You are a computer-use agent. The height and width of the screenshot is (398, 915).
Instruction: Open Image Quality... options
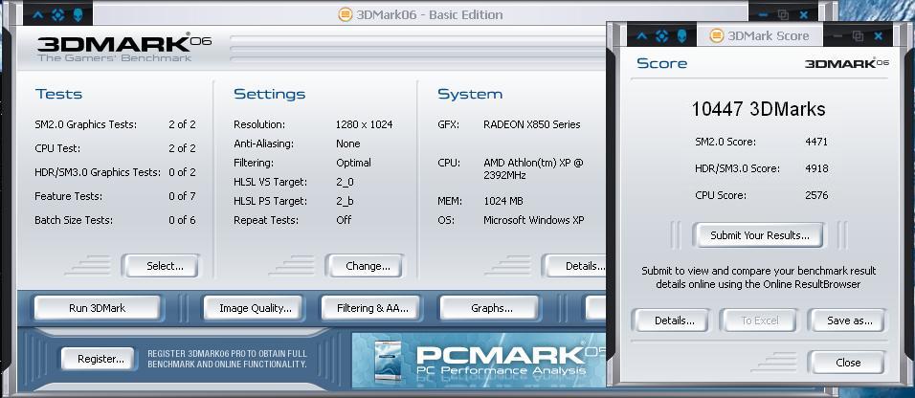(x=255, y=308)
